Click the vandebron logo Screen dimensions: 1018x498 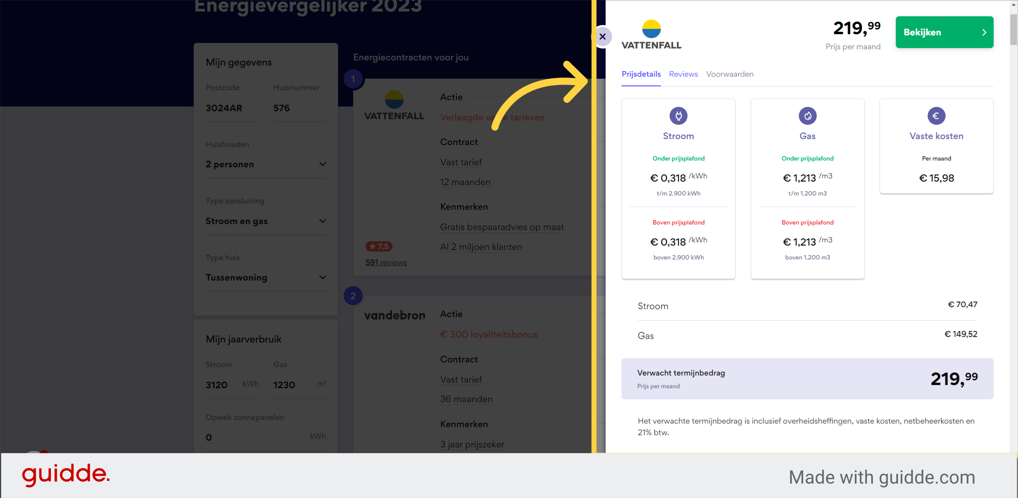pyautogui.click(x=394, y=316)
